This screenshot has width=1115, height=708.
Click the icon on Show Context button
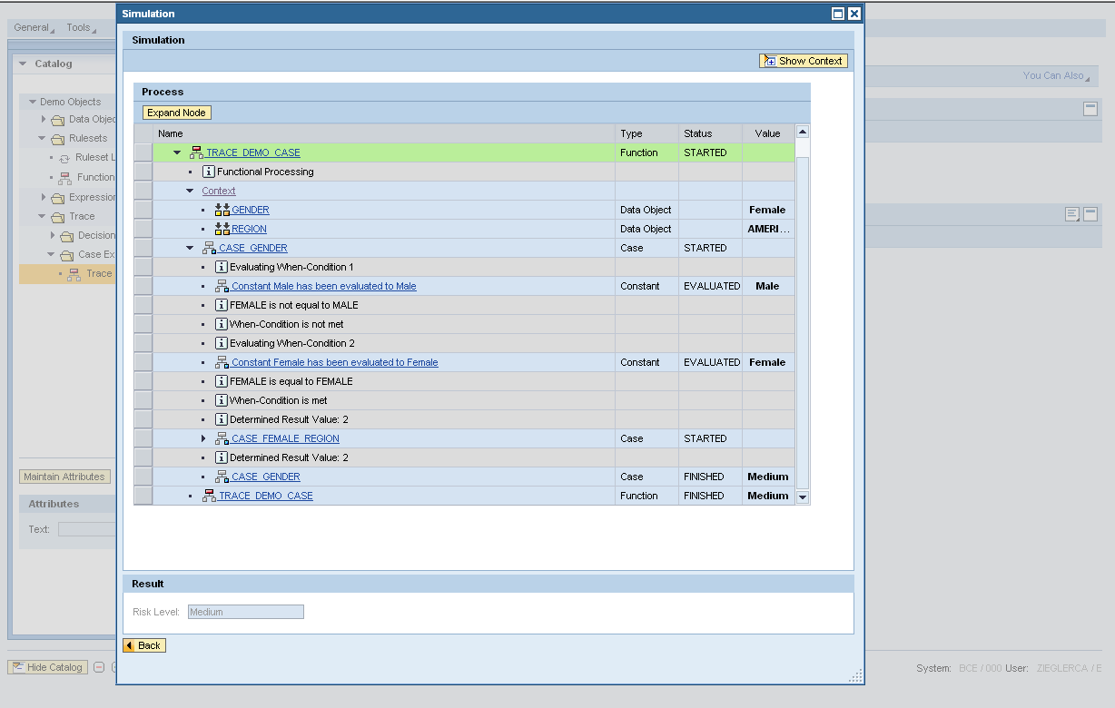(769, 62)
